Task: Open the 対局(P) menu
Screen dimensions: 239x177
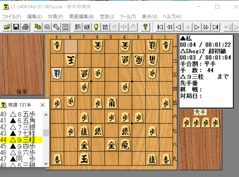Action: coord(55,17)
